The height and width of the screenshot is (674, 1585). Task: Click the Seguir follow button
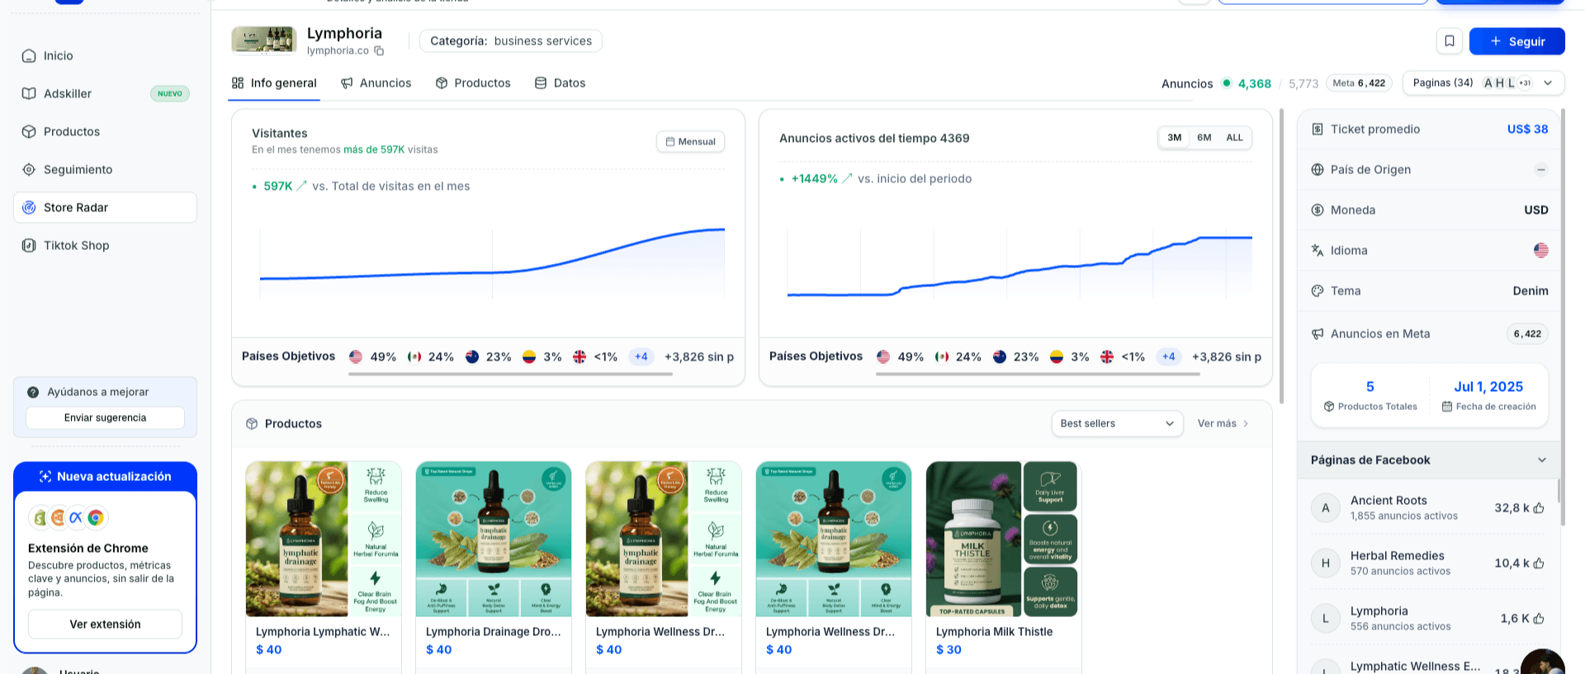pyautogui.click(x=1516, y=41)
